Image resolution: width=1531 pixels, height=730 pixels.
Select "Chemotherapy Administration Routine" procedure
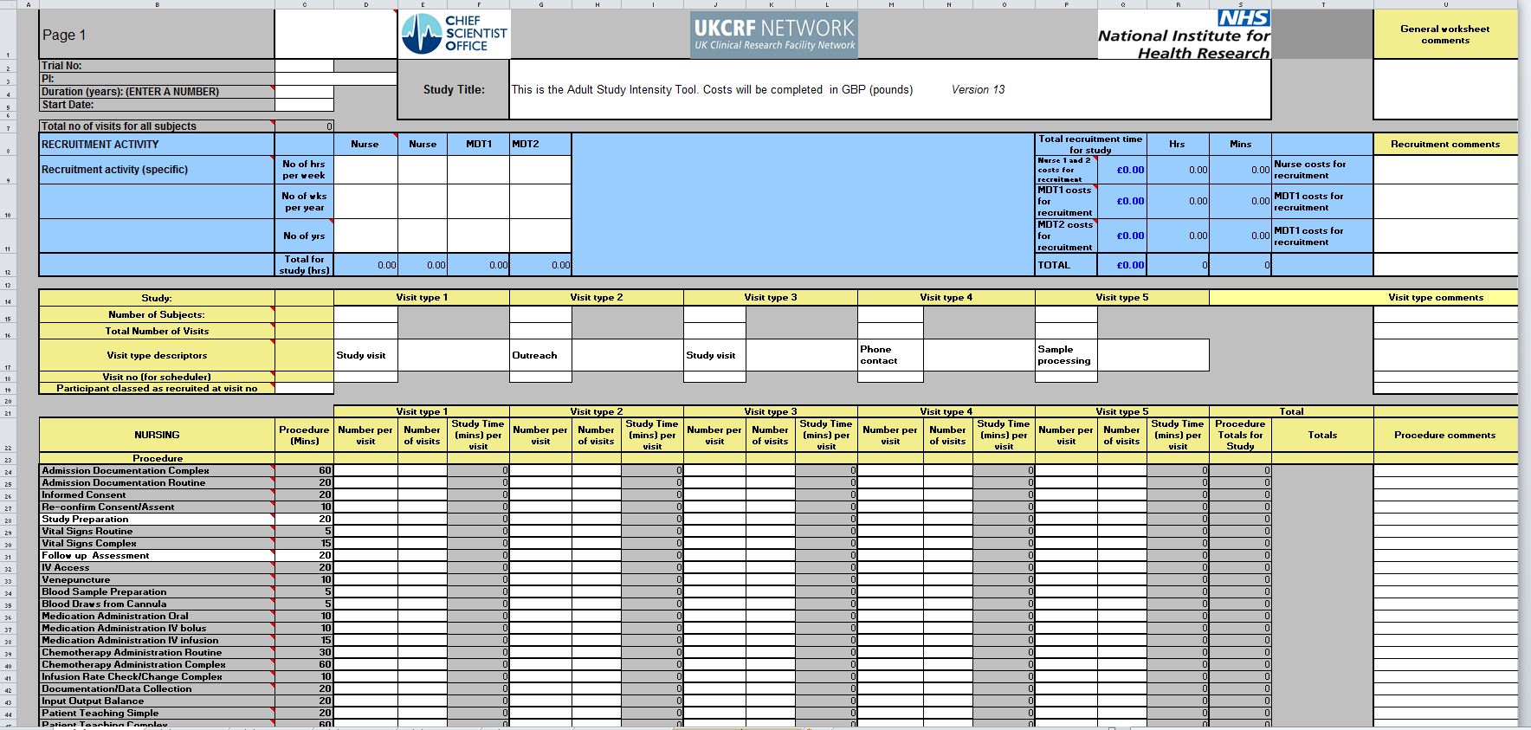tap(157, 652)
